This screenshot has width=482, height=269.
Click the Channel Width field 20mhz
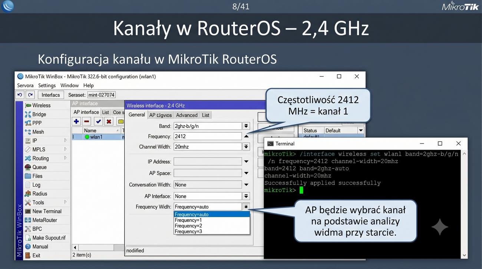tap(208, 147)
